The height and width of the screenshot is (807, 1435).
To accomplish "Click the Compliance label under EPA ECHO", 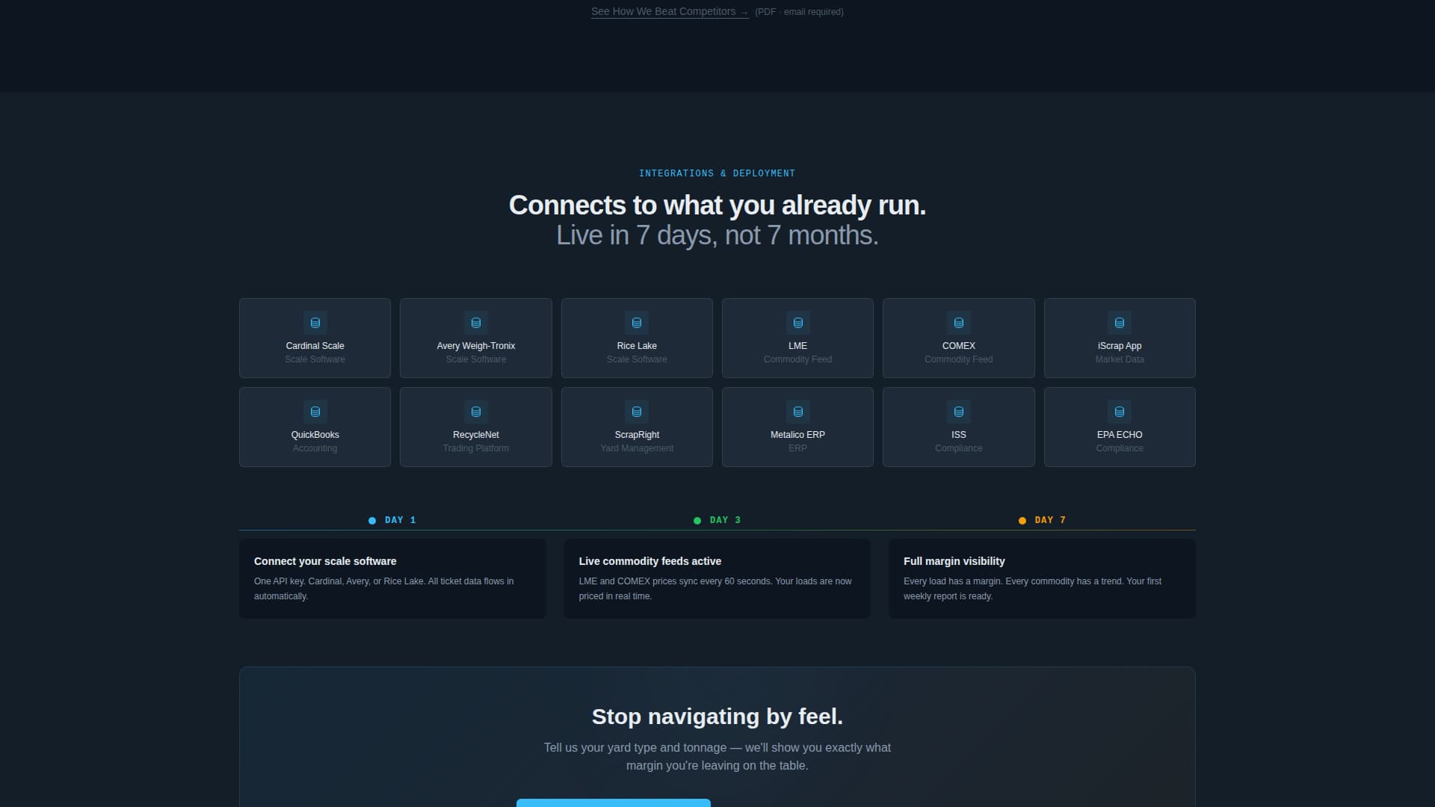I will 1120,448.
